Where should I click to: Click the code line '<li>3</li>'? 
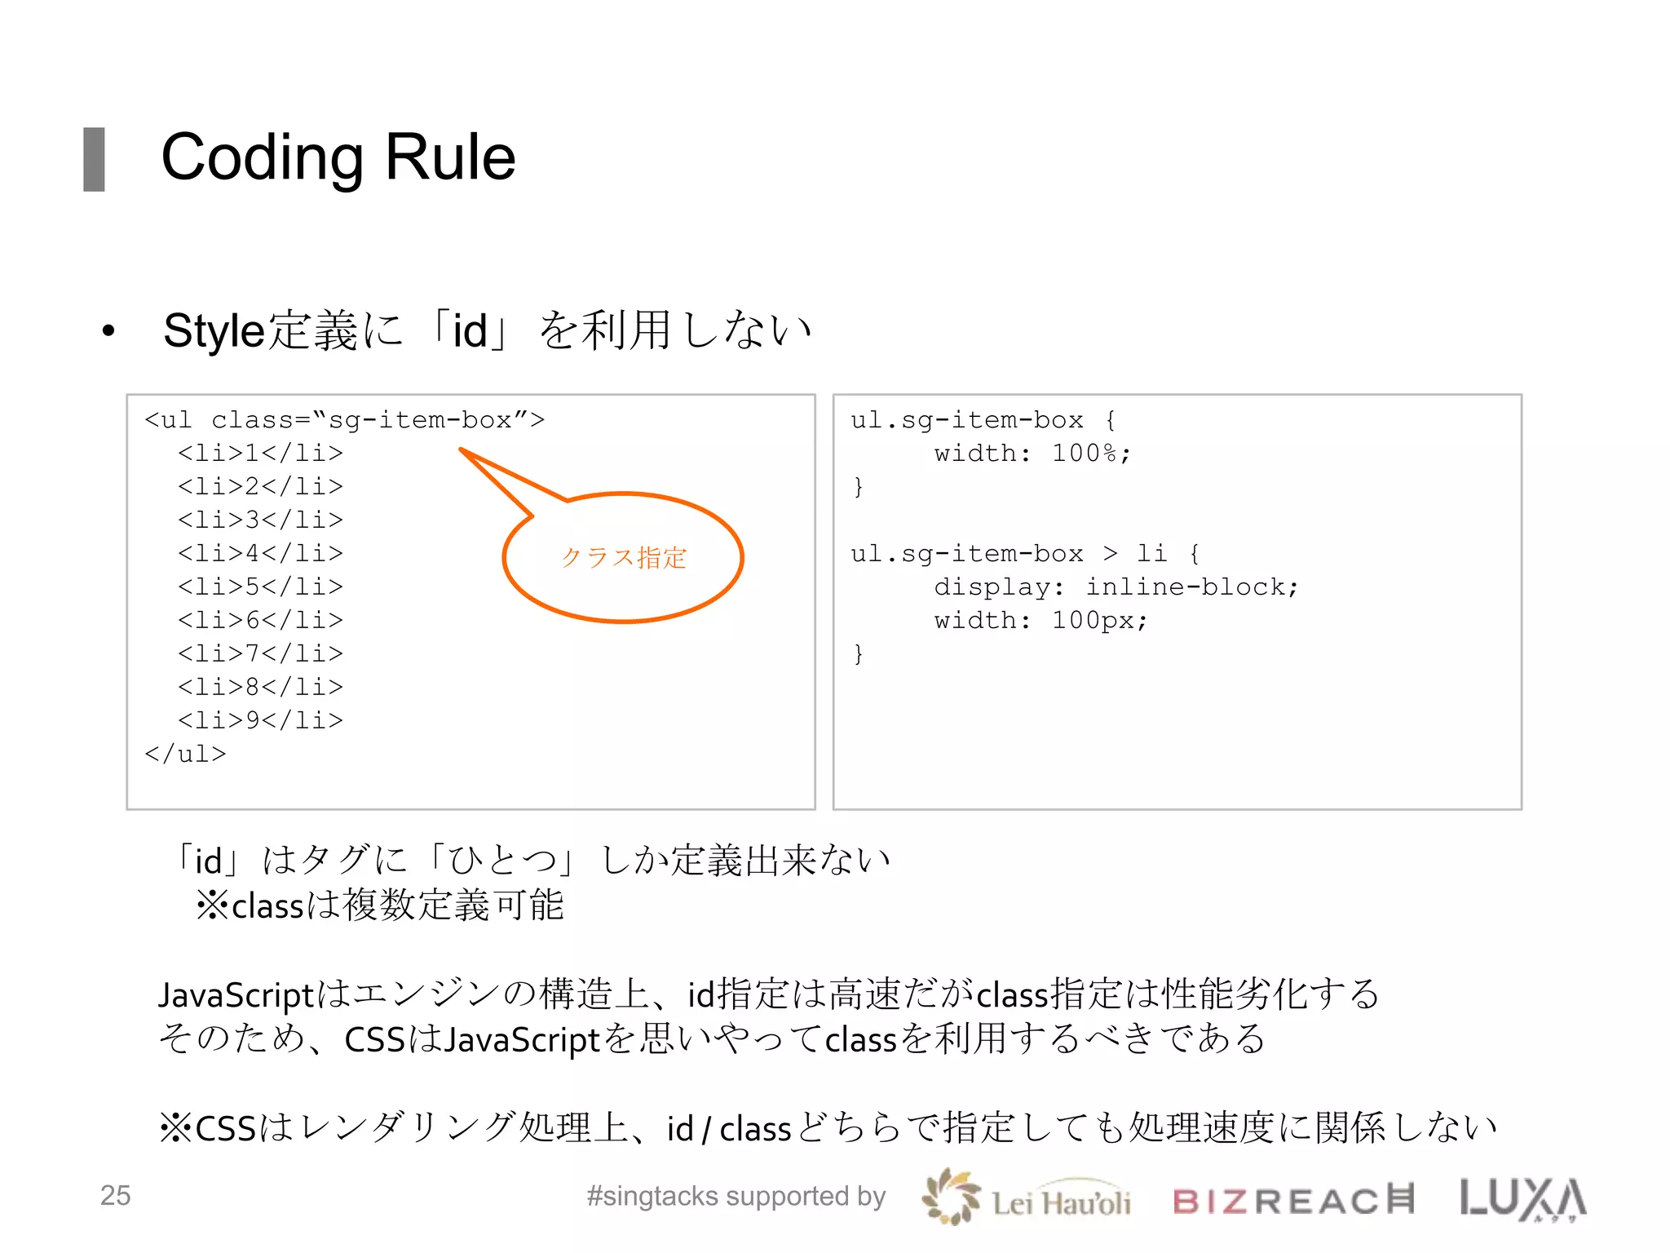[x=261, y=520]
